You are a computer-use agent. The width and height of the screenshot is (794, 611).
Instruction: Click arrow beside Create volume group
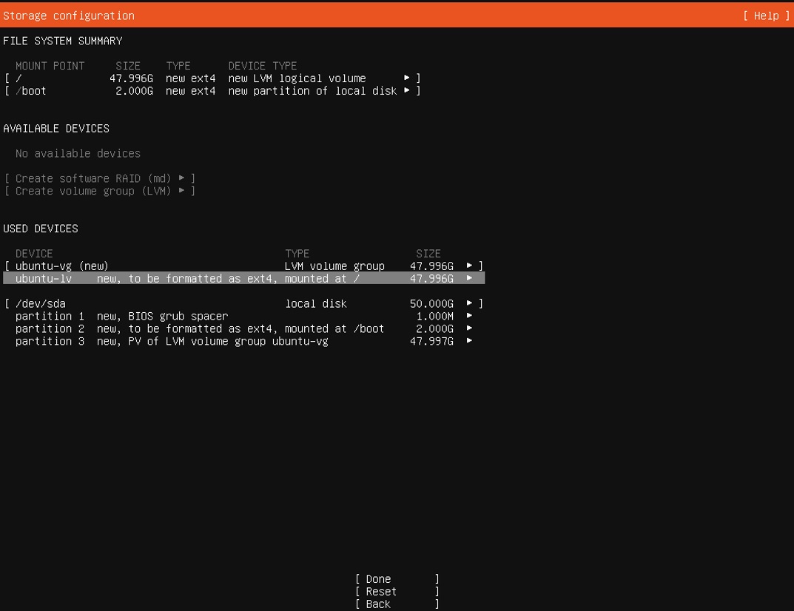click(182, 190)
